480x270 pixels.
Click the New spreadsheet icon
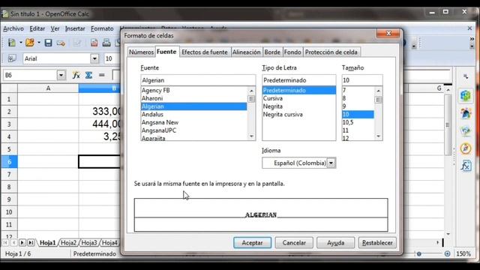click(12, 43)
